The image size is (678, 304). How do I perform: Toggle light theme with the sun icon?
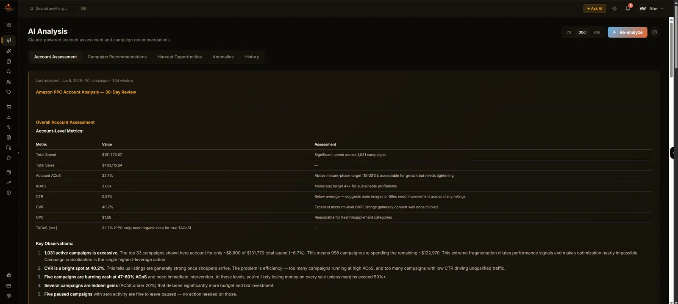614,8
